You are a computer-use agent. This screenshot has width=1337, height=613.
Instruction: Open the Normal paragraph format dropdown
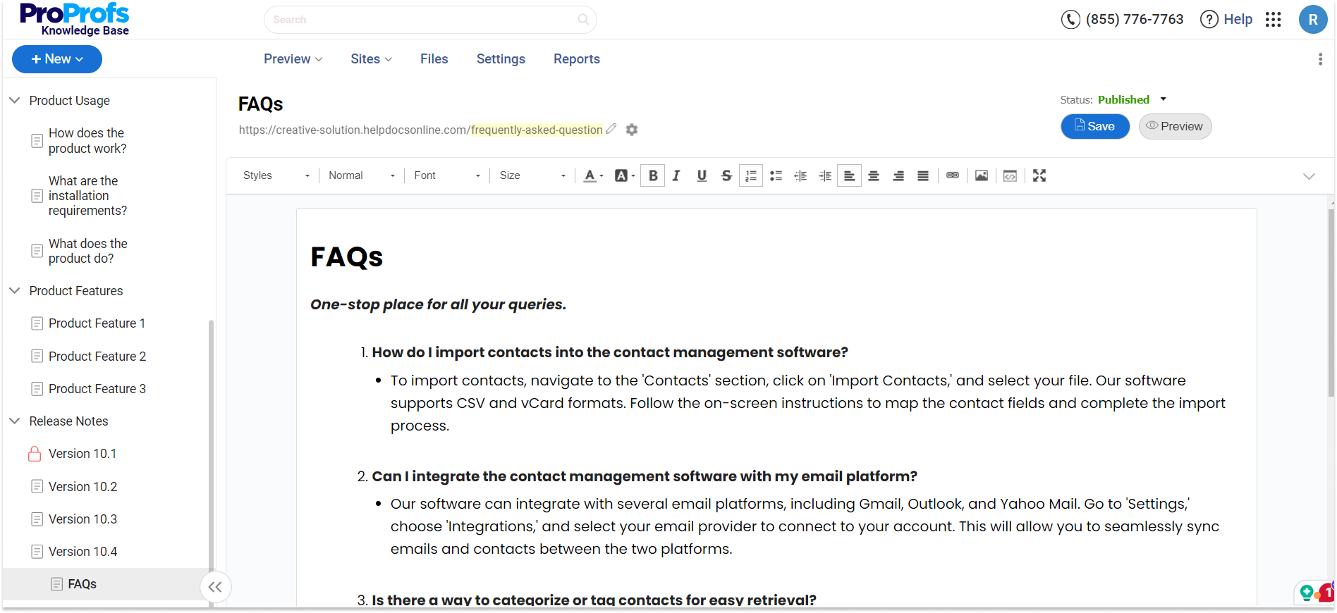point(362,175)
